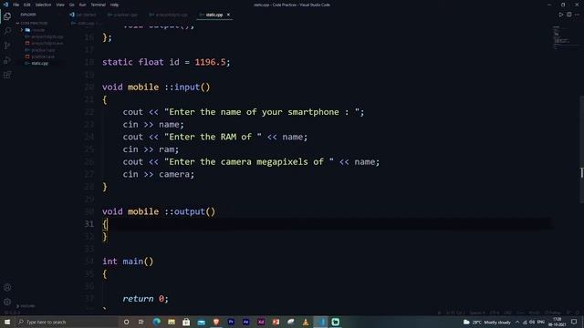The image size is (584, 328).
Task: Open the Manage gear icon
Action: [x=7, y=302]
